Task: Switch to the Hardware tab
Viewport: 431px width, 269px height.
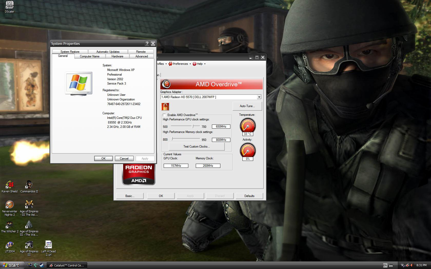Action: (117, 56)
